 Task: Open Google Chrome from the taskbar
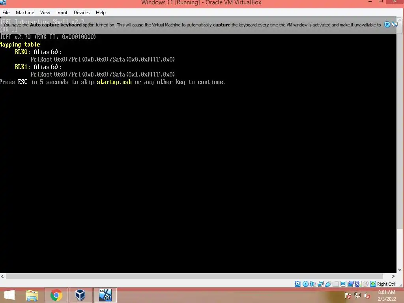tap(56, 295)
